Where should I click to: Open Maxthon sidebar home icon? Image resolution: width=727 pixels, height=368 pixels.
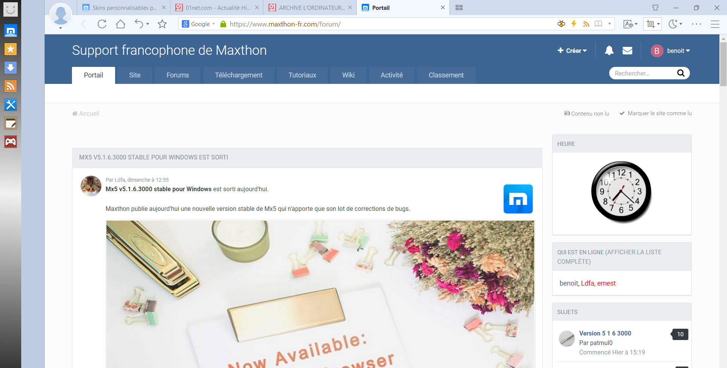point(11,31)
